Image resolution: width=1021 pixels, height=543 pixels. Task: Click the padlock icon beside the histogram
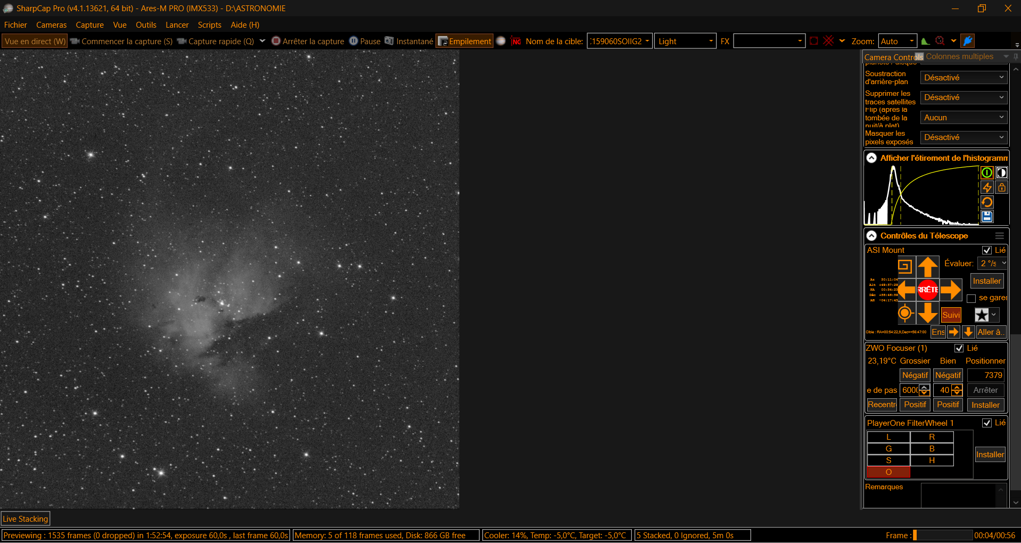[x=1001, y=187]
